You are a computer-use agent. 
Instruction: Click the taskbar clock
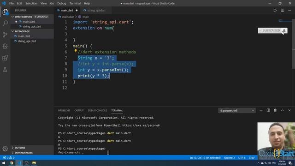[282, 163]
